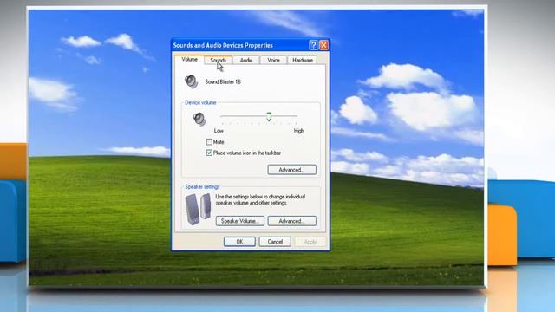
Task: Go to the Hardware tab
Action: click(303, 60)
